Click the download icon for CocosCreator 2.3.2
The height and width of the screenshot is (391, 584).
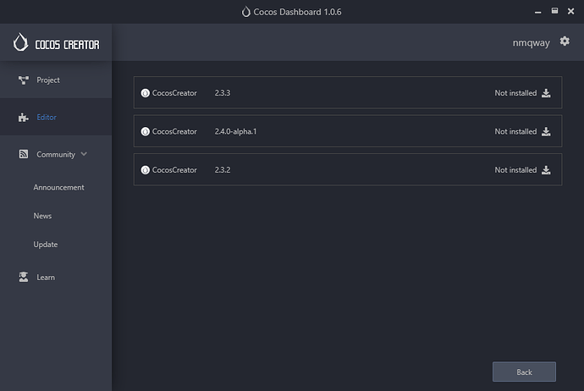[x=546, y=170]
